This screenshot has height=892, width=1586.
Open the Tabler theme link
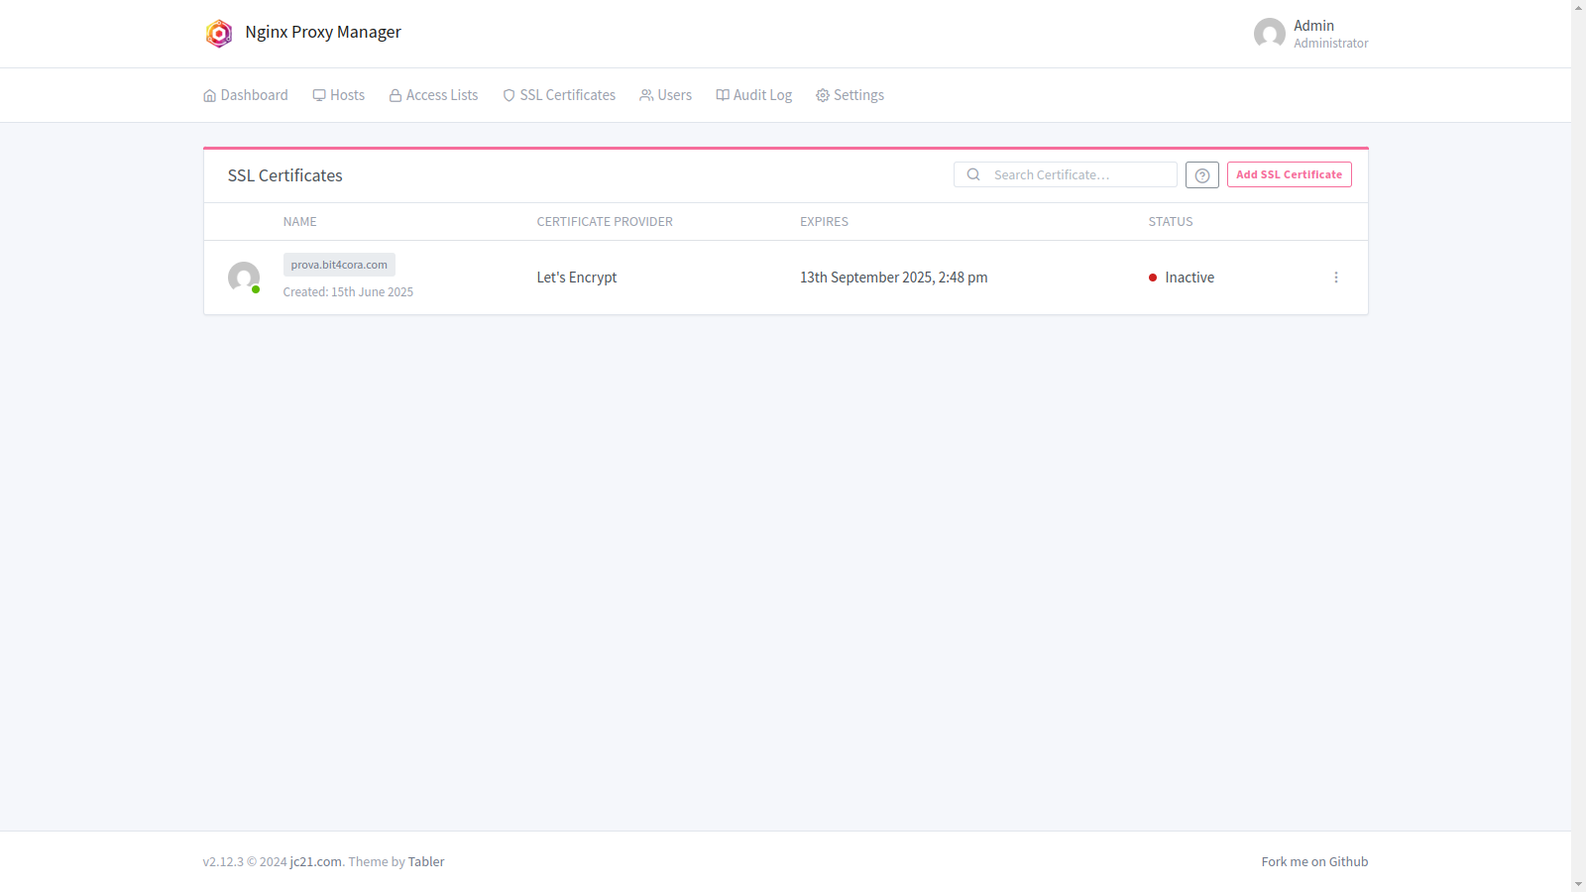click(x=426, y=862)
